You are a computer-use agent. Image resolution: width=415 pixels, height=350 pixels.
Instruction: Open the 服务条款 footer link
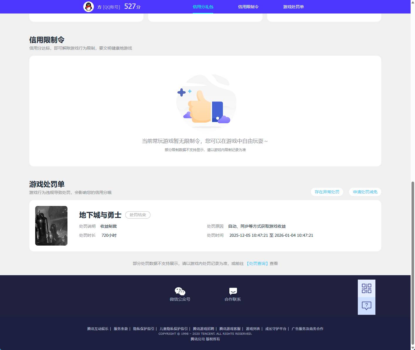[x=120, y=329]
